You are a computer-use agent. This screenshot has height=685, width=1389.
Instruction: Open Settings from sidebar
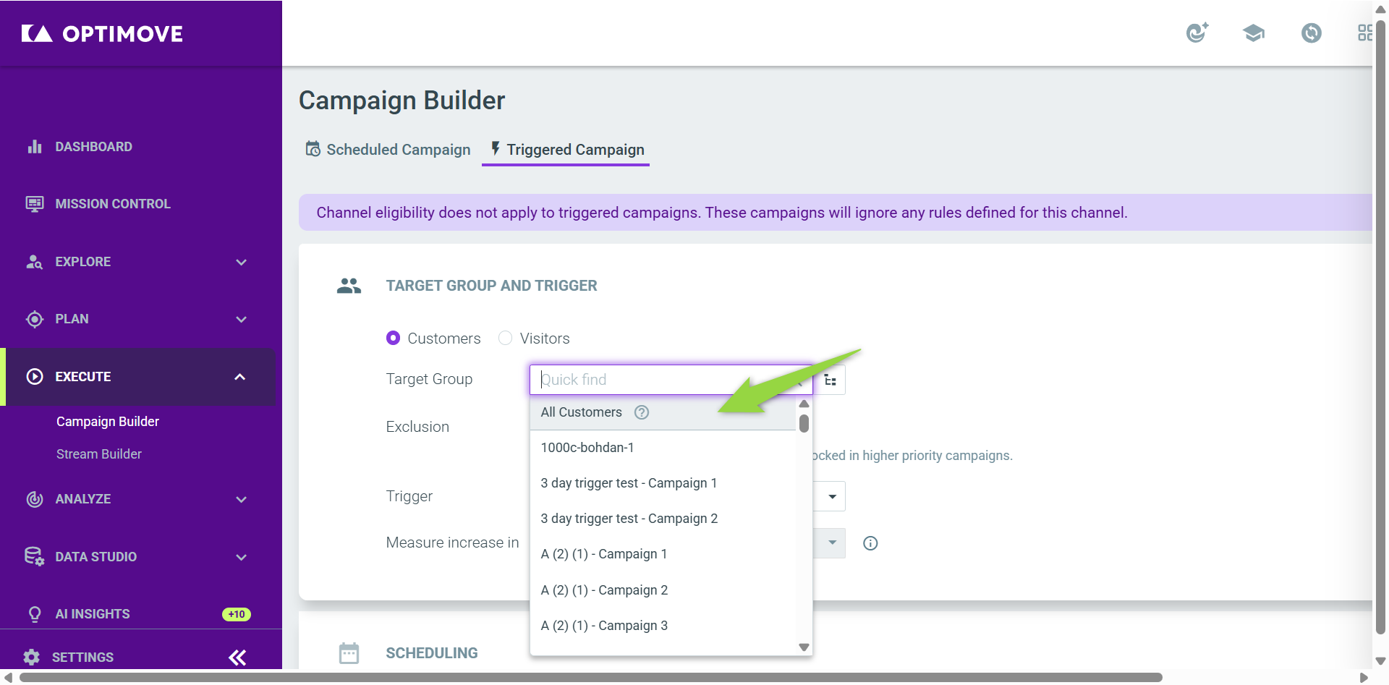pyautogui.click(x=82, y=658)
